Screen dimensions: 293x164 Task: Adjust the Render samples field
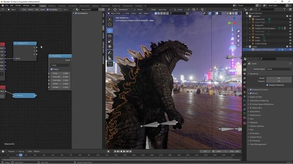[279, 78]
